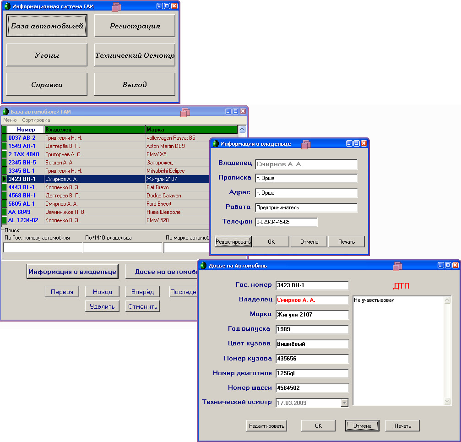Image resolution: width=461 pixels, height=442 pixels.
Task: Select the 2 TAX 4040 row
Action: click(106, 154)
